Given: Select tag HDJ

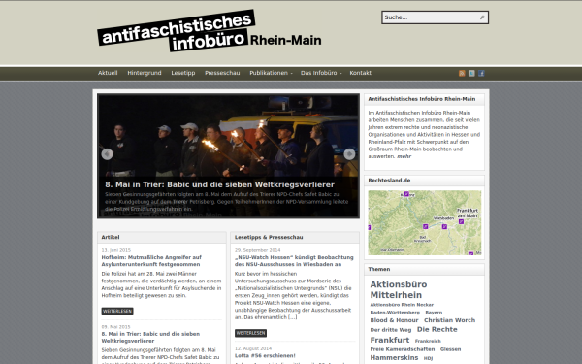Looking at the screenshot, I should [x=429, y=358].
